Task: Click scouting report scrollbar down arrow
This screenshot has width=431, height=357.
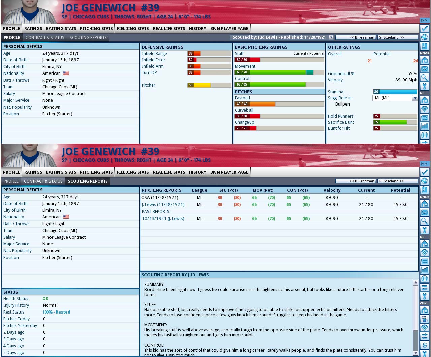Action: click(x=415, y=353)
